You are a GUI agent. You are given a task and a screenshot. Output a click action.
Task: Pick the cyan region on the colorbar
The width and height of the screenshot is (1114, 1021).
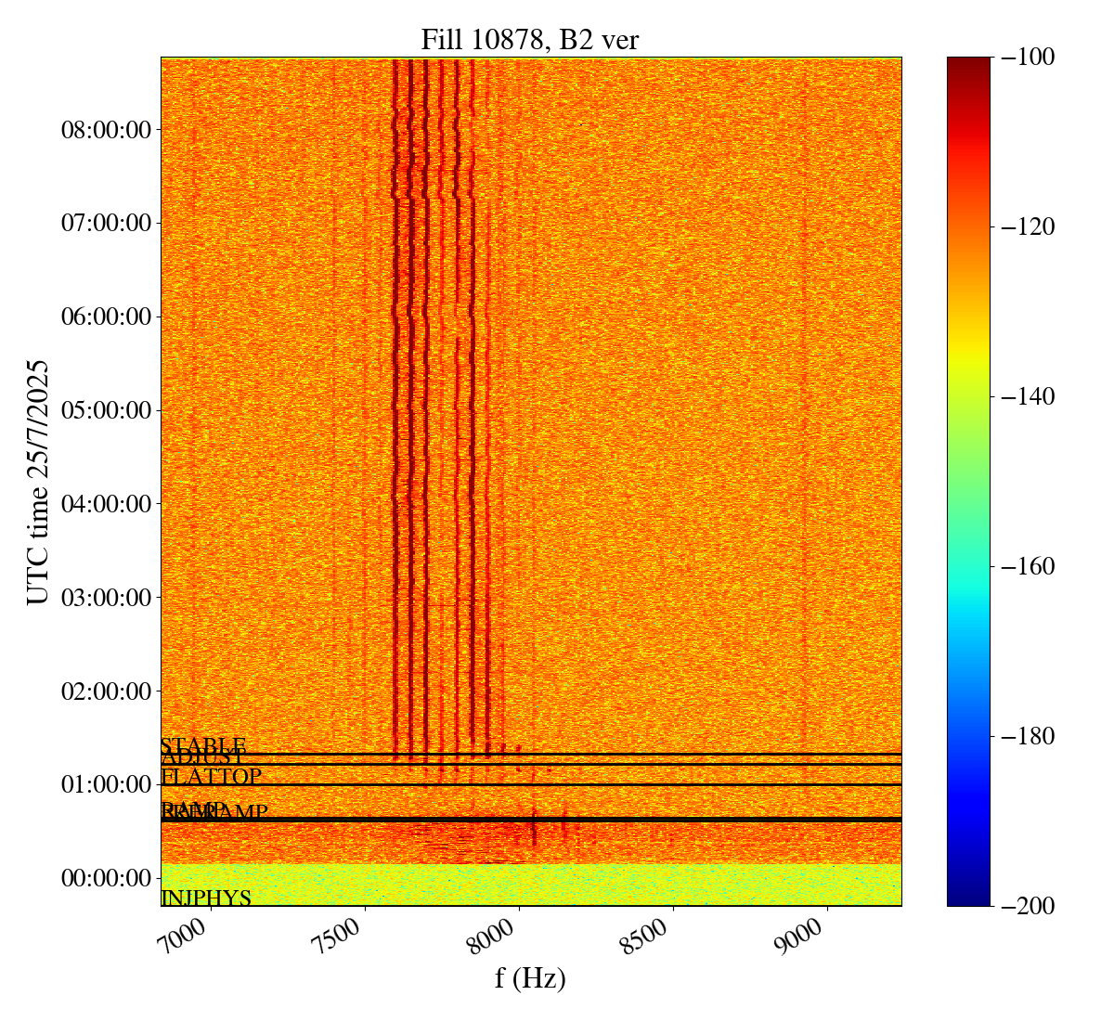pos(968,603)
